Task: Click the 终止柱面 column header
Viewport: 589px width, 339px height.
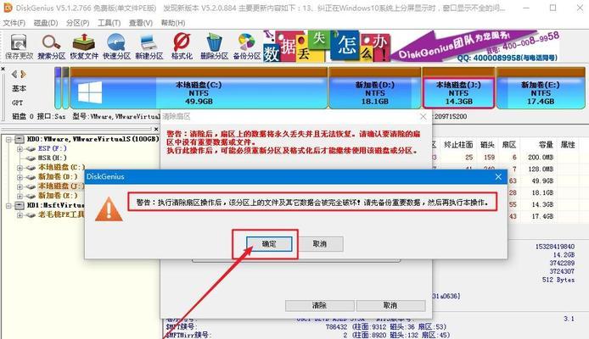Action: point(458,145)
